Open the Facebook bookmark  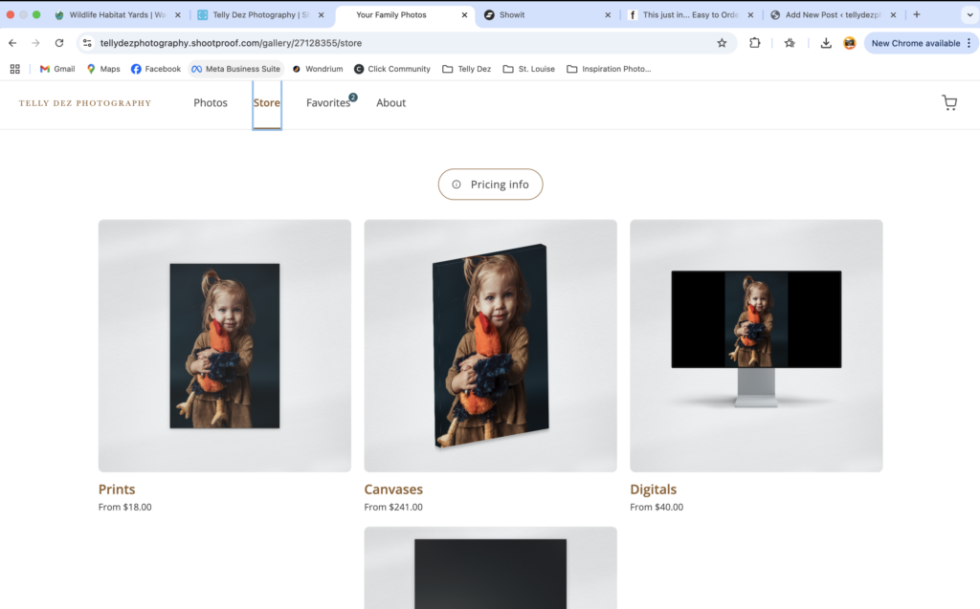156,69
